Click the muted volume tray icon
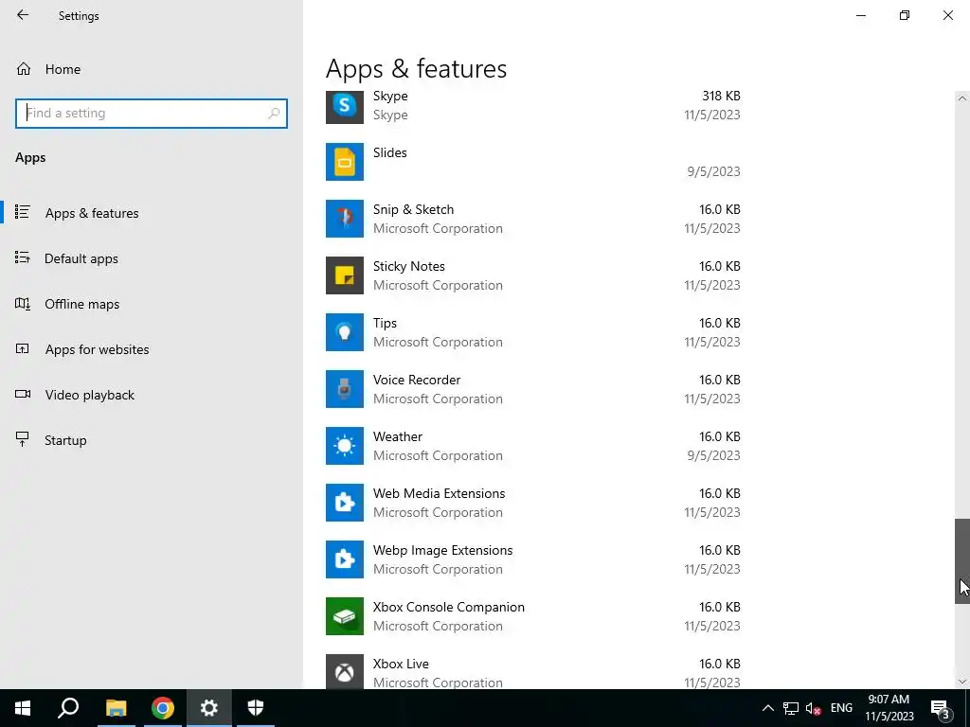Screen dimensions: 970x727 813,708
